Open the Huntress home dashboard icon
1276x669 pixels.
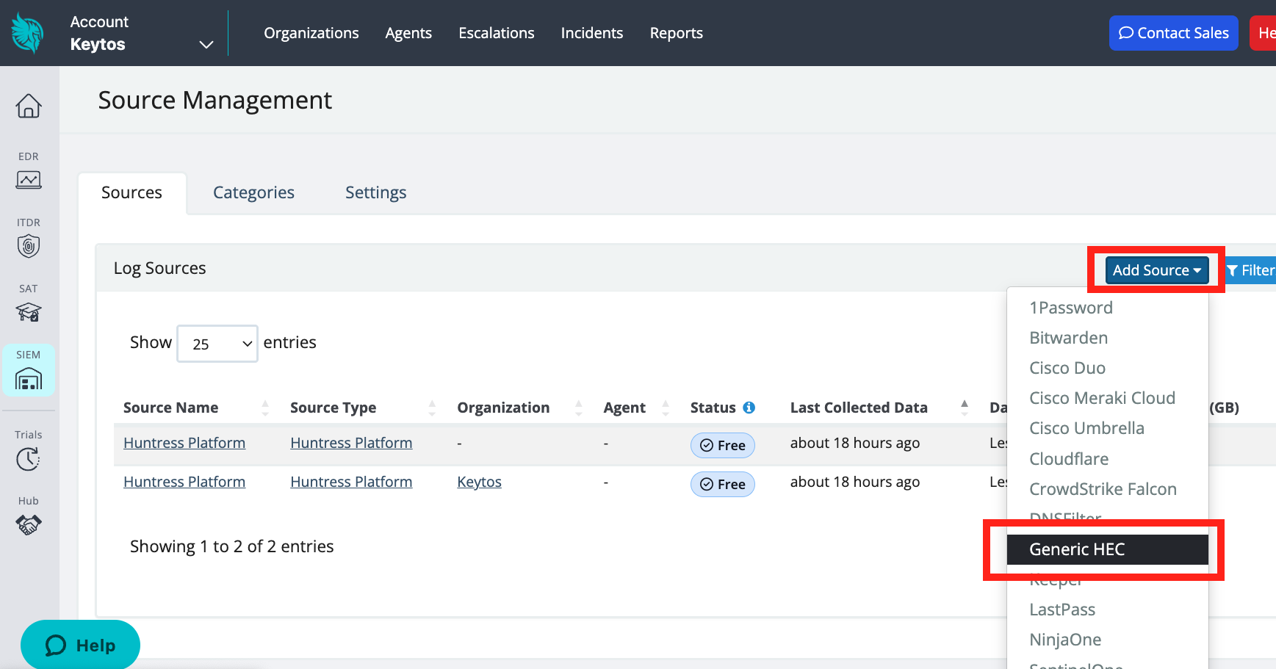pos(28,106)
